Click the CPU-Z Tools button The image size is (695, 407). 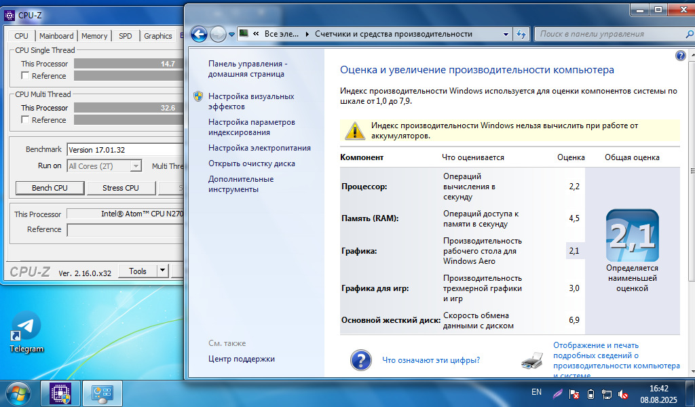click(137, 271)
